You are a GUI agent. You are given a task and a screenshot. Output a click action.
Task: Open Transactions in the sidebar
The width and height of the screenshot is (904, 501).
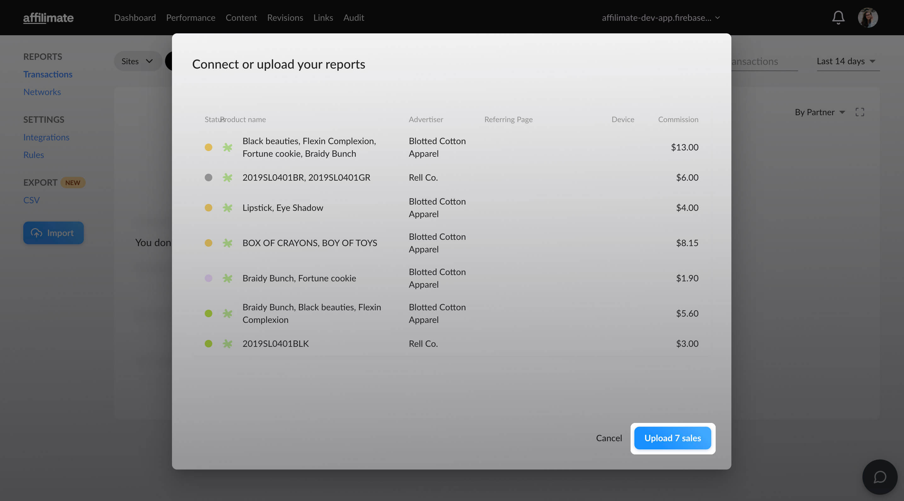tap(48, 74)
